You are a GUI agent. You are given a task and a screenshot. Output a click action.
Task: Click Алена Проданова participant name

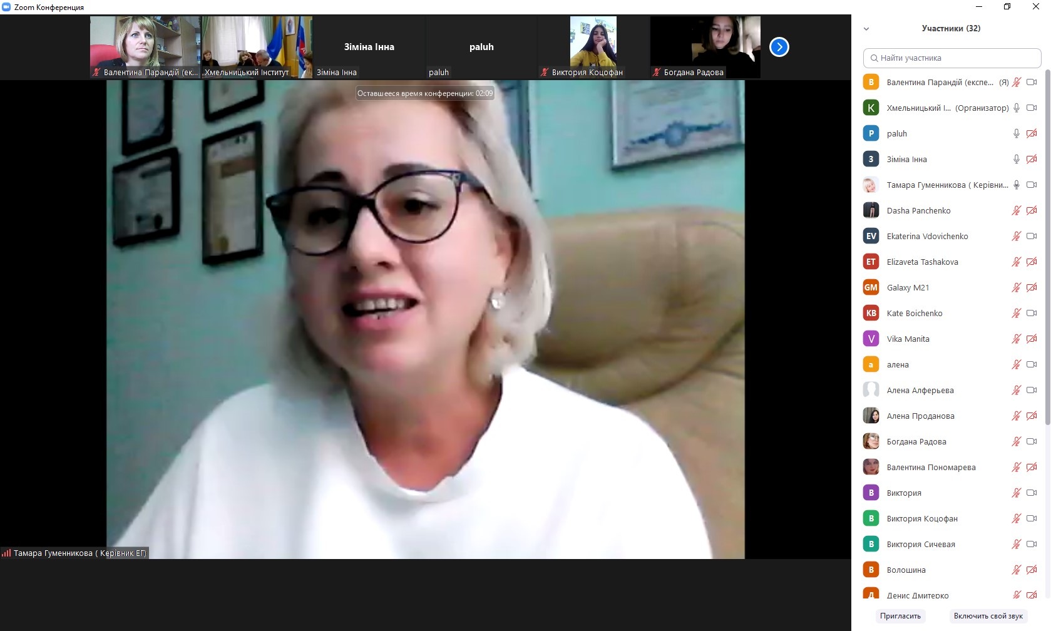click(920, 416)
